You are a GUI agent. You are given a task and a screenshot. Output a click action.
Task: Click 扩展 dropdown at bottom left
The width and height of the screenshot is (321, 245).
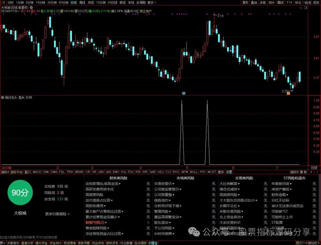pyautogui.click(x=3, y=243)
